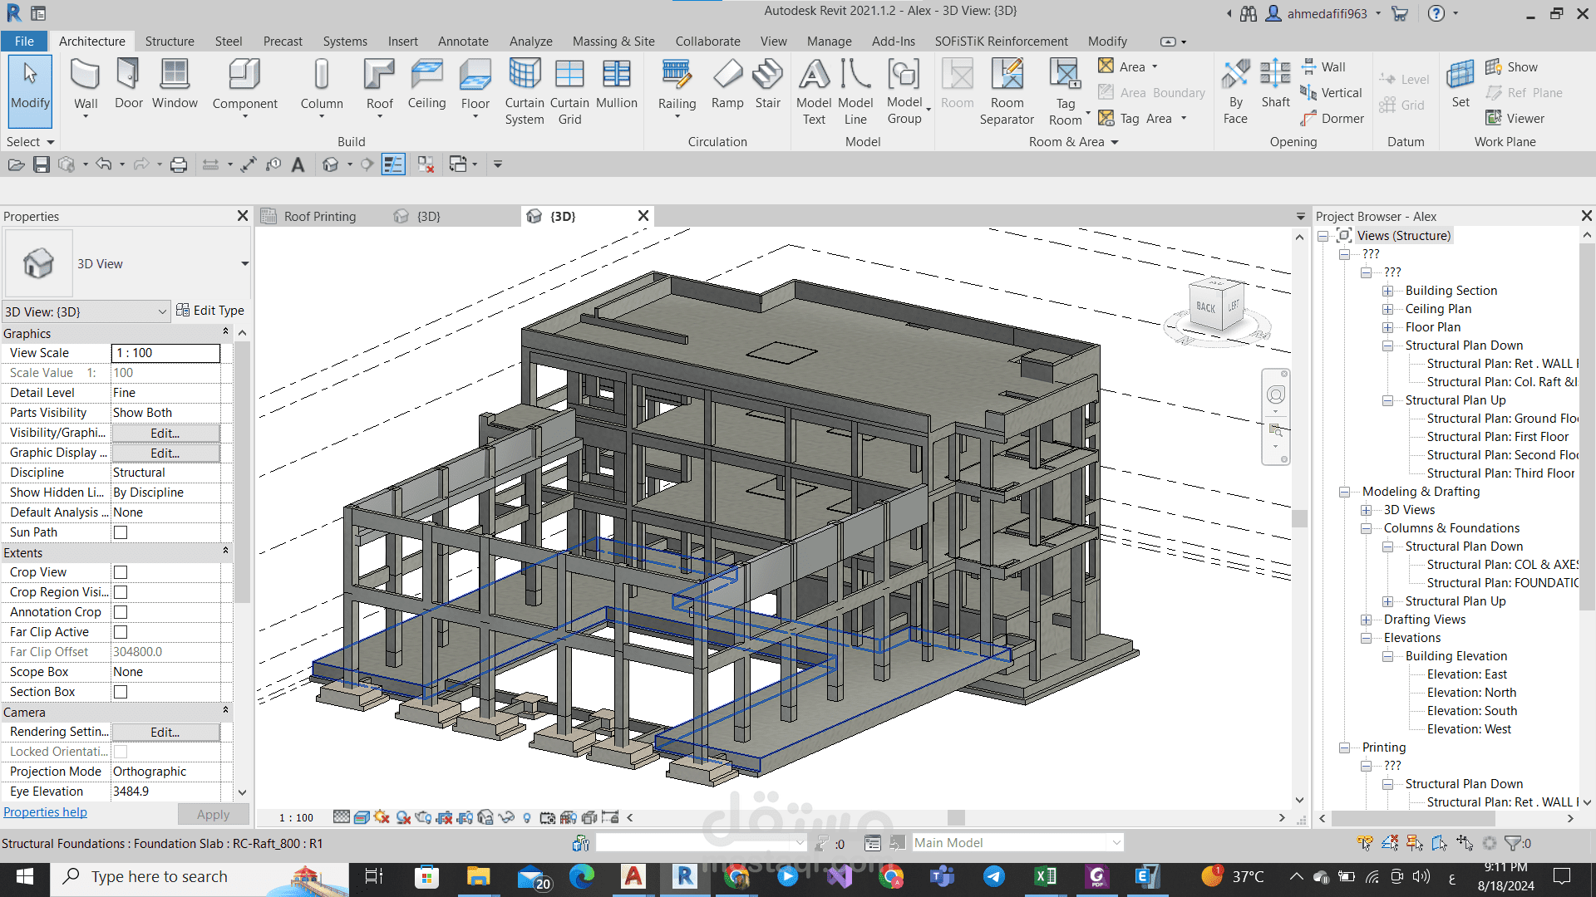Expand the Floor Plan tree node
Image resolution: width=1596 pixels, height=897 pixels.
1387,327
